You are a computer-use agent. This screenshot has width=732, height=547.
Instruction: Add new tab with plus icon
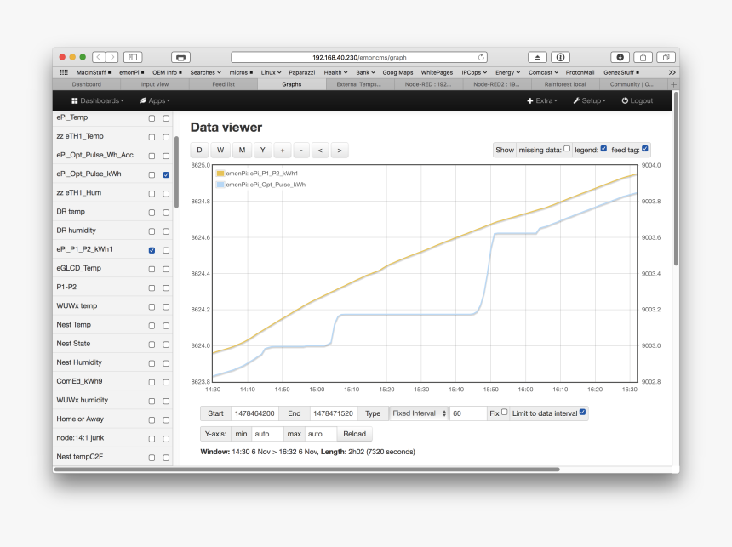(x=673, y=84)
